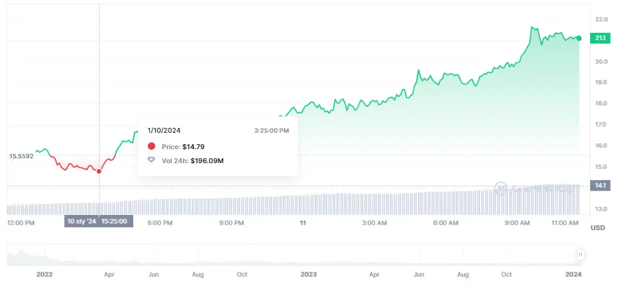Screen dimensions: 623x288
Task: Click the $196.09M volume value in tooltip
Action: (207, 161)
